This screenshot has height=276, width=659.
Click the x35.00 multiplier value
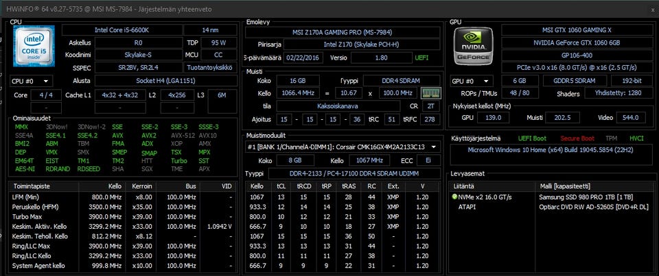click(141, 207)
